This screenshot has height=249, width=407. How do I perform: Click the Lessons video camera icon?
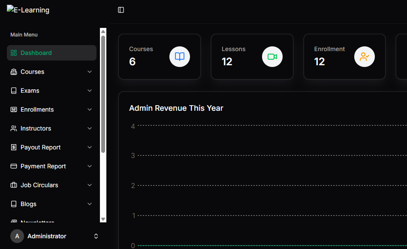click(272, 57)
